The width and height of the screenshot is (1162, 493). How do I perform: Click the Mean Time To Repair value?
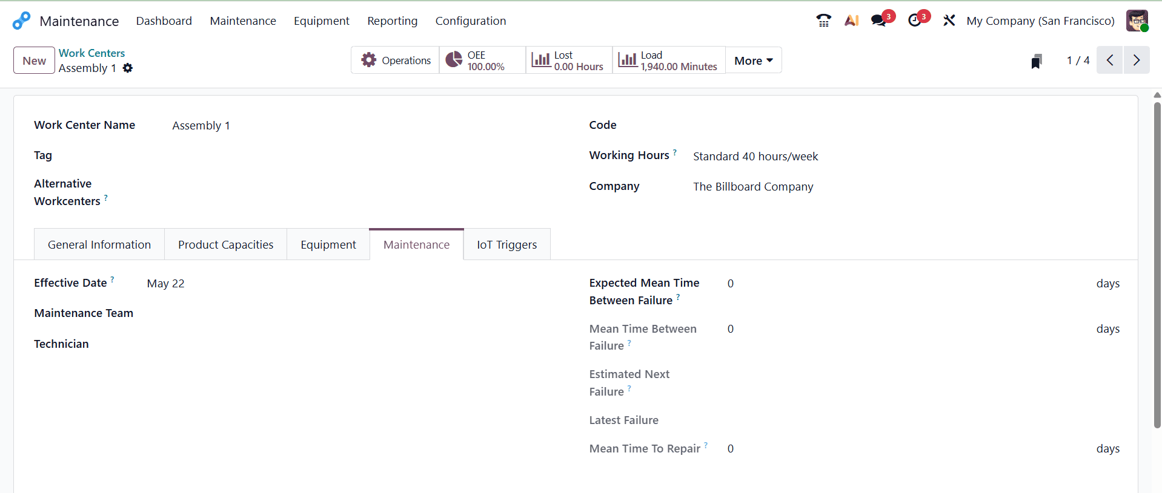(731, 449)
